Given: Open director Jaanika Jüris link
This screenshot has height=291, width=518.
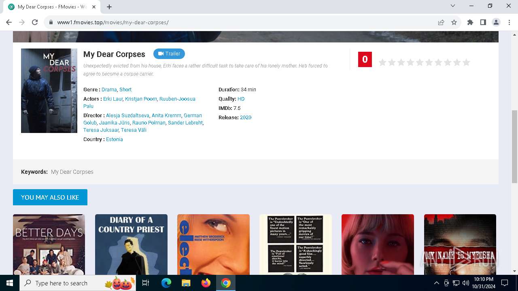Looking at the screenshot, I should click(115, 123).
